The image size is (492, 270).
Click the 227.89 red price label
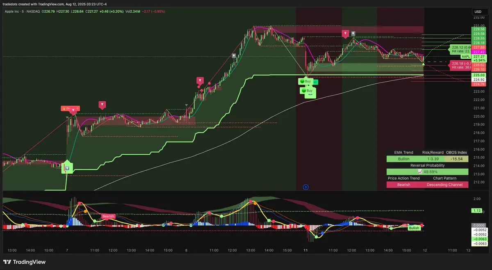(x=479, y=48)
